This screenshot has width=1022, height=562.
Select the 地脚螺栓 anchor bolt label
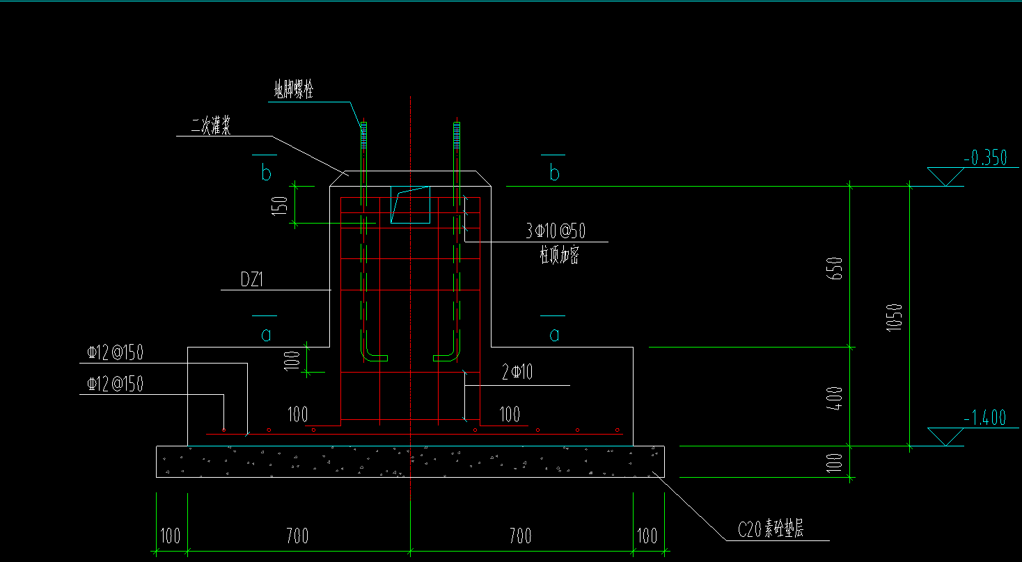293,90
